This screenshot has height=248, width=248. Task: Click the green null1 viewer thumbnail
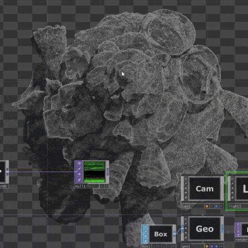[94, 172]
